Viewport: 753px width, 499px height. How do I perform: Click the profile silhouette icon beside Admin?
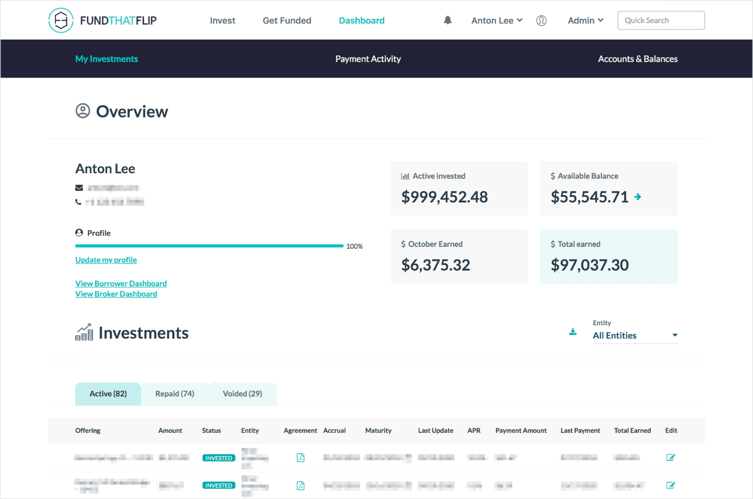[x=541, y=20]
